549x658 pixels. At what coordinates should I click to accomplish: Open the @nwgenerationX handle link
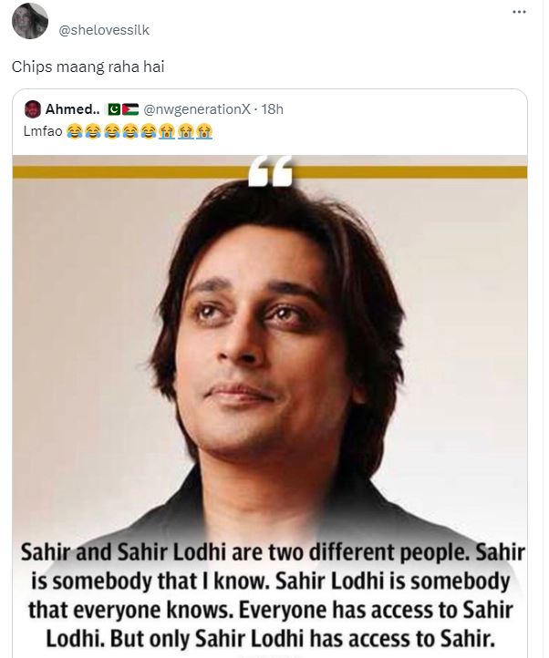coord(195,109)
